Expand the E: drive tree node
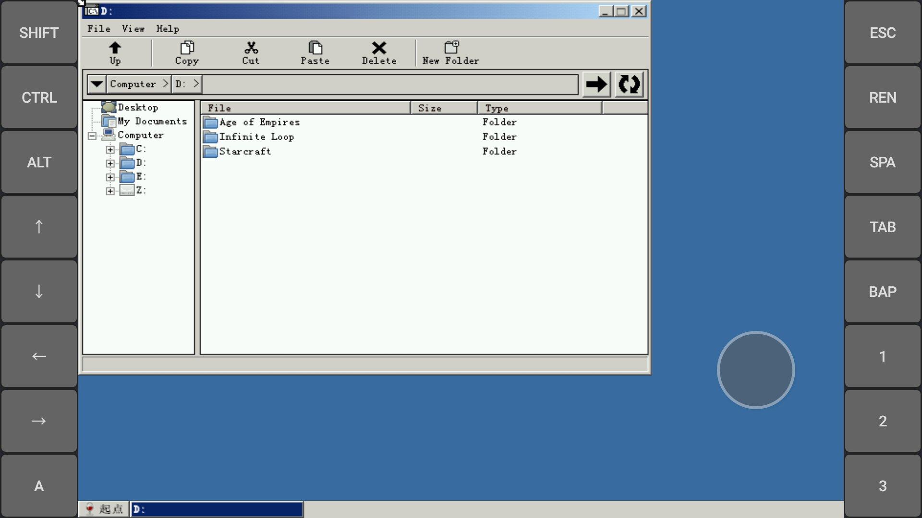 click(x=110, y=177)
